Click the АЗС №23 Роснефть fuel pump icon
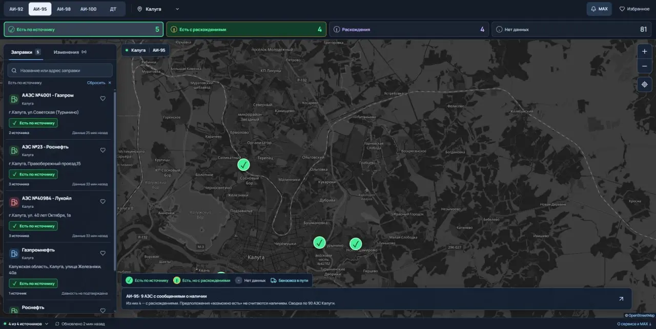The height and width of the screenshot is (329, 656). pos(14,150)
